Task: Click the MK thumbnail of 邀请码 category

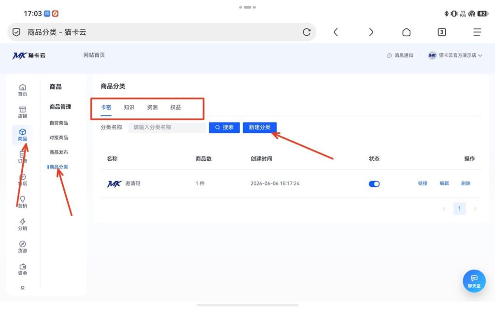Action: (114, 183)
